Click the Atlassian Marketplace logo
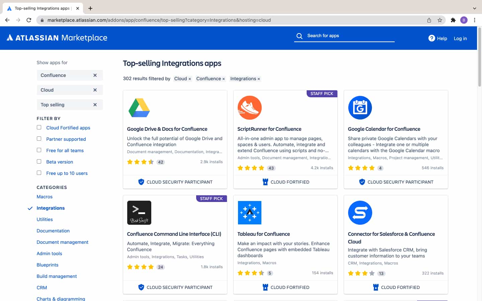The height and width of the screenshot is (301, 482). pos(57,38)
